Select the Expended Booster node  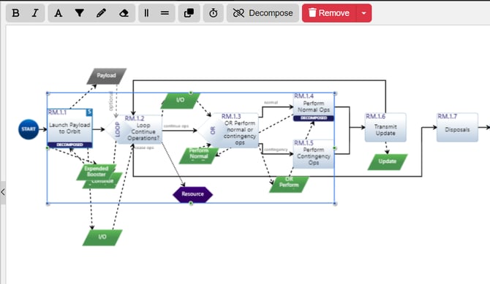97,172
